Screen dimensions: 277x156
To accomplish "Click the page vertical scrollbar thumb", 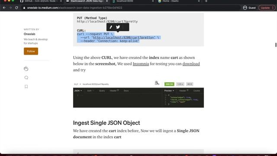I will (x=276, y=45).
